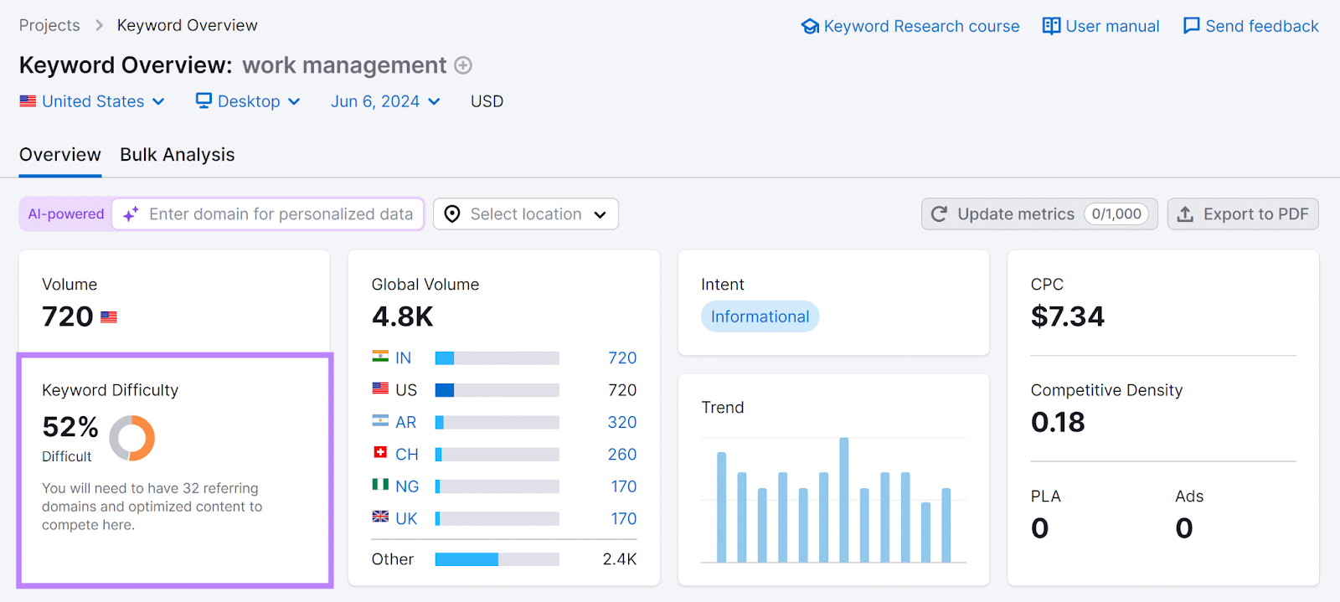Viewport: 1340px width, 602px height.
Task: Click the refresh icon in Update metrics
Action: pos(940,214)
